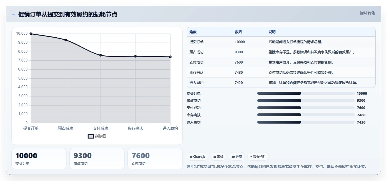Viewport: 387px width, 181px height.
Task: Click the 数据卡片 tag chip
Action: pyautogui.click(x=258, y=157)
